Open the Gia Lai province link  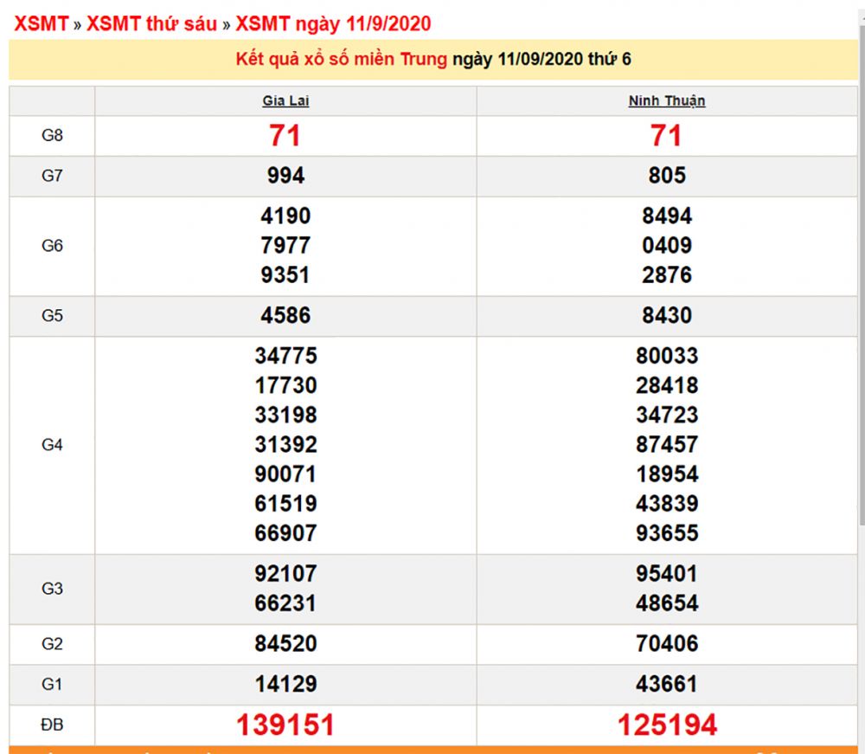[x=285, y=101]
